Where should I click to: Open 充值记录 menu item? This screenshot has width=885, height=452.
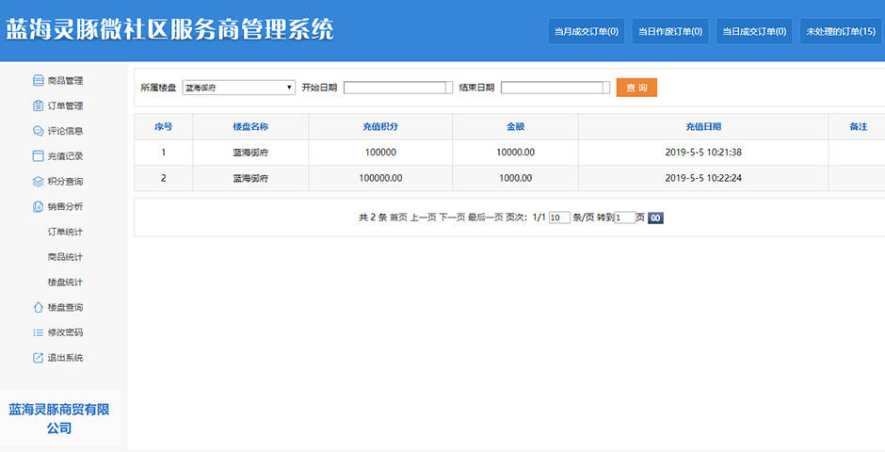[x=65, y=155]
